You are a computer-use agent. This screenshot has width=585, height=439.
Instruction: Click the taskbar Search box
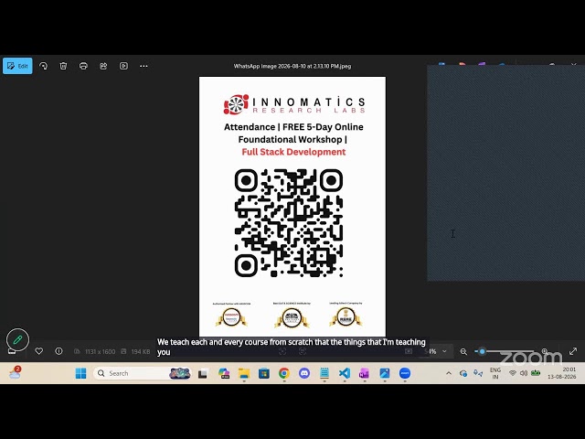coord(143,373)
